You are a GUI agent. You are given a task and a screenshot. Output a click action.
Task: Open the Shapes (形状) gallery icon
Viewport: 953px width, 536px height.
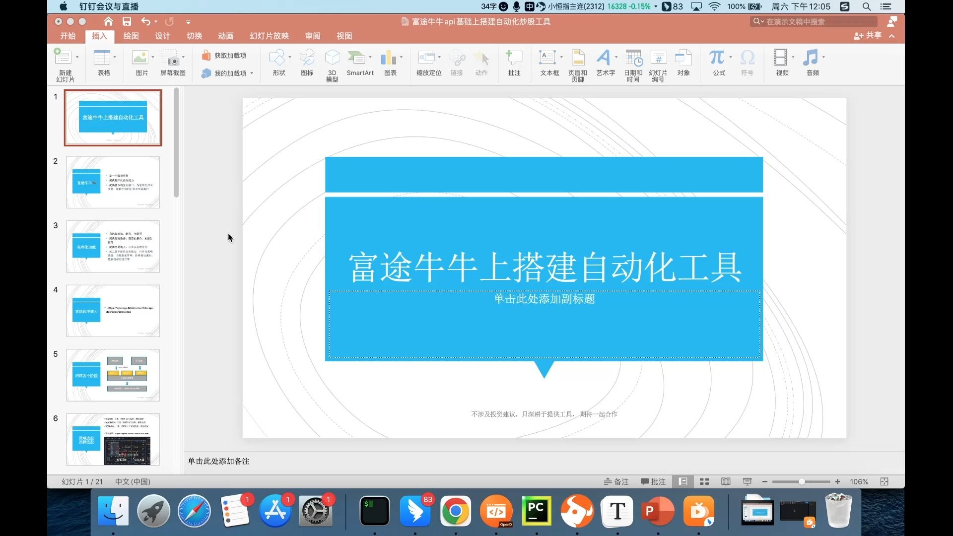click(277, 58)
